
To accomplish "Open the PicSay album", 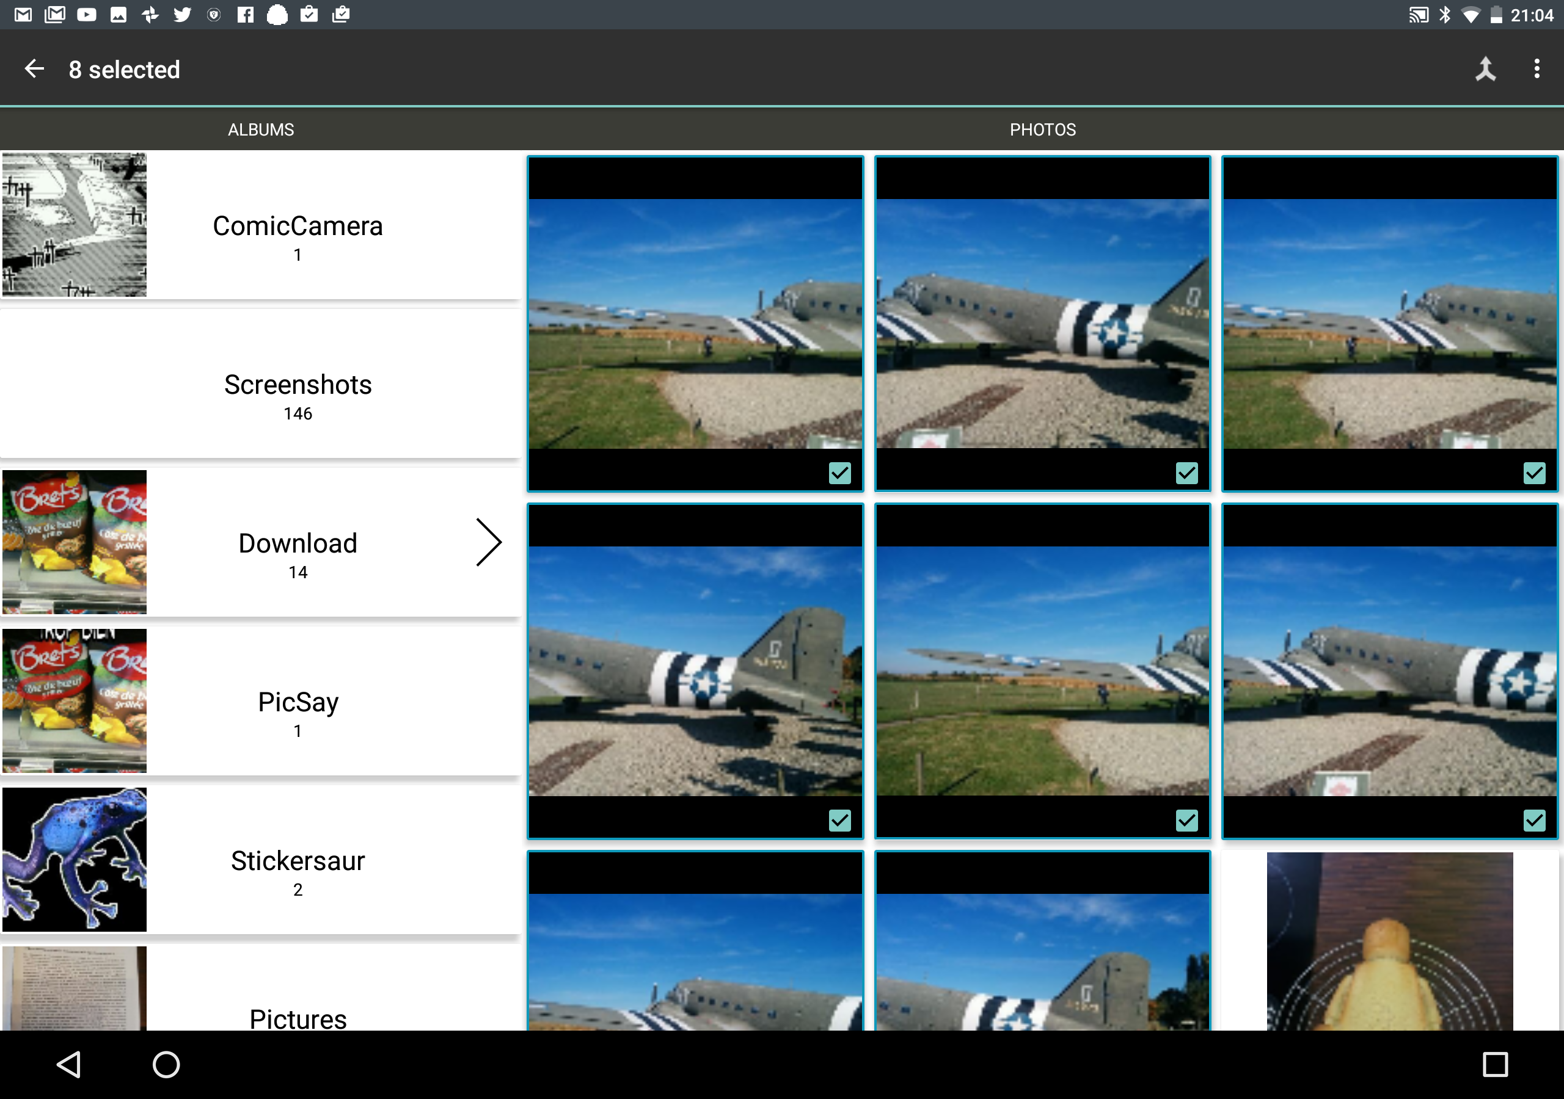I will pyautogui.click(x=261, y=701).
